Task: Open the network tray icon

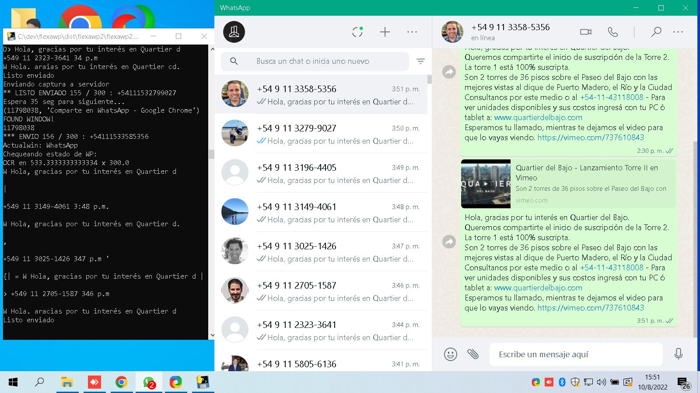Action: coord(588,383)
